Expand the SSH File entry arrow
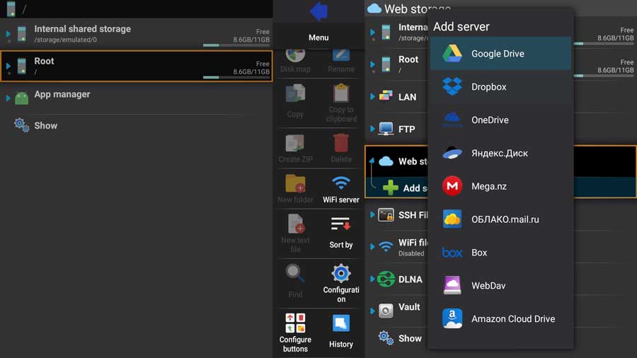 (372, 214)
